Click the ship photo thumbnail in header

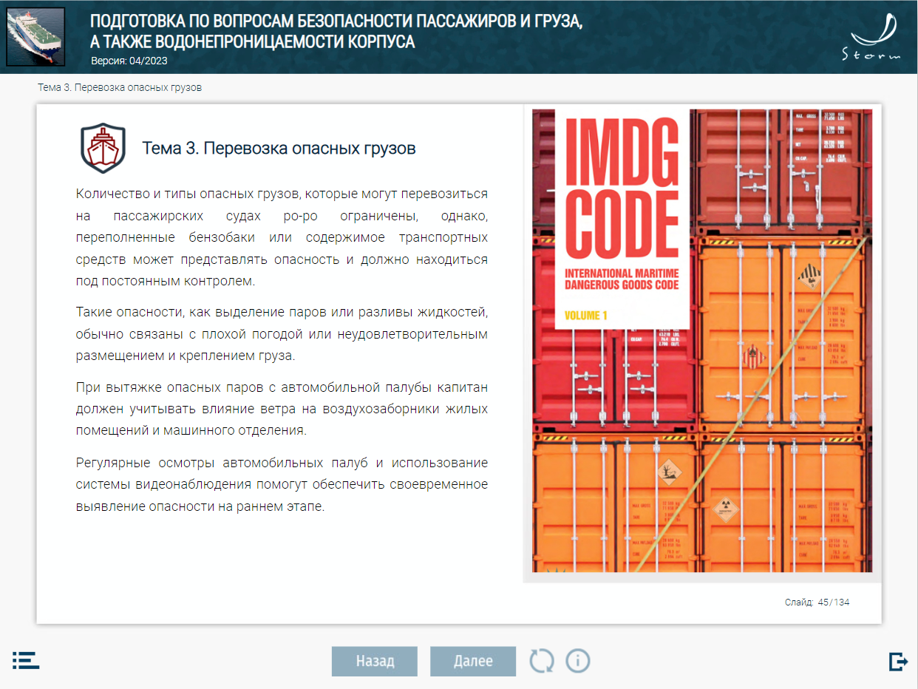[35, 37]
